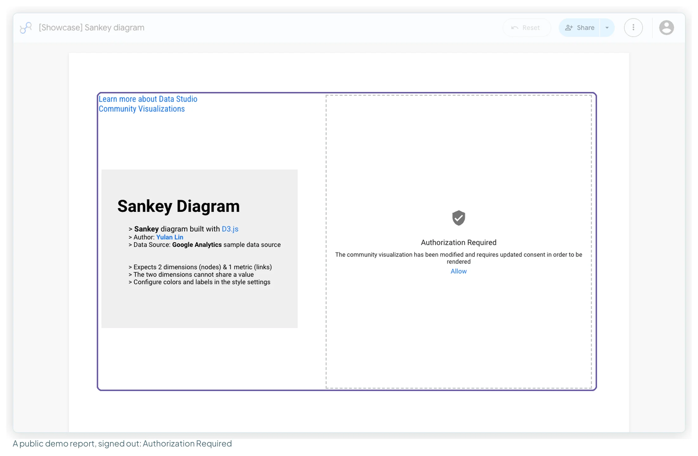
Task: Click the Authorization Required heading text
Action: pyautogui.click(x=458, y=242)
